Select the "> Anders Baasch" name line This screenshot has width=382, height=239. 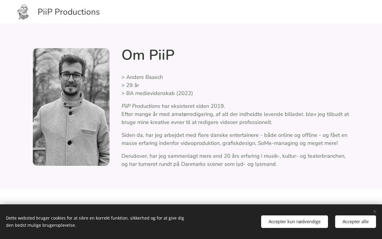[x=142, y=77]
